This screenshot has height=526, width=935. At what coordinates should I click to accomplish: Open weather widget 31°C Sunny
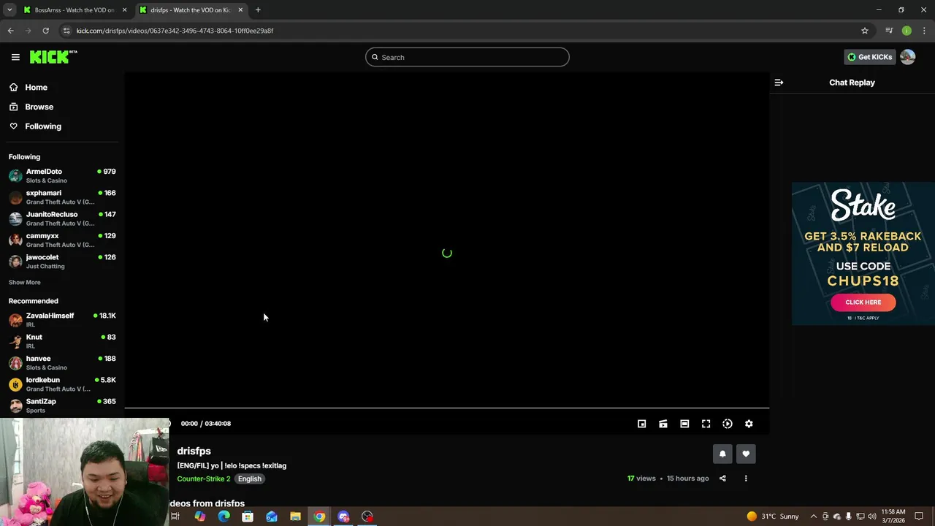click(x=773, y=517)
